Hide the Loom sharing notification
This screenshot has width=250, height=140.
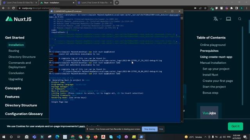point(161,129)
